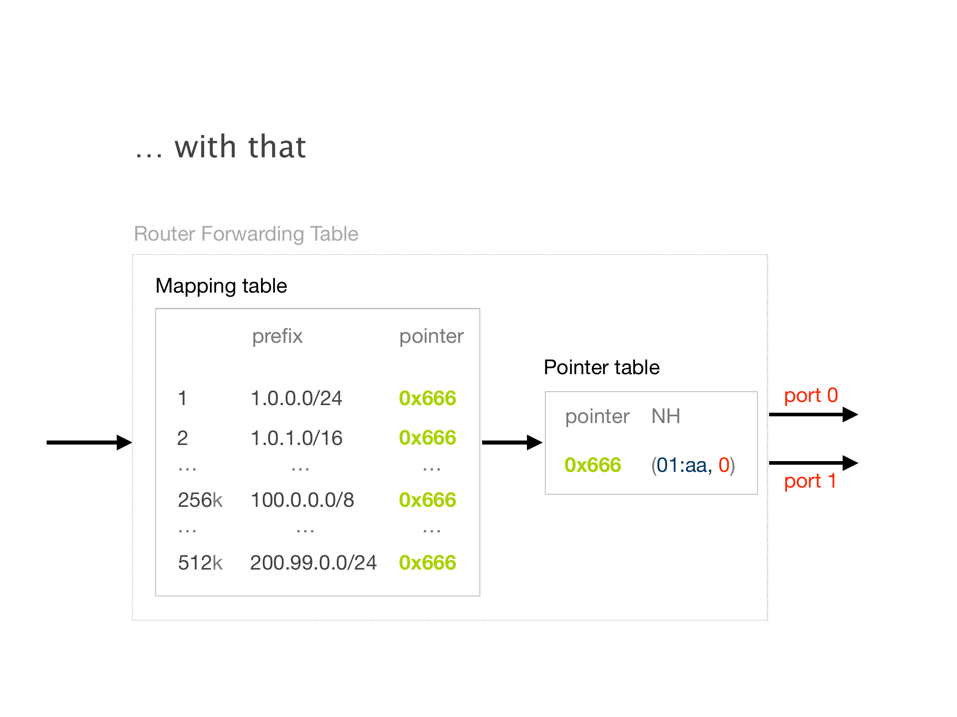This screenshot has height=717, width=957.
Task: Click the "Mapping table" heading
Action: 221,286
